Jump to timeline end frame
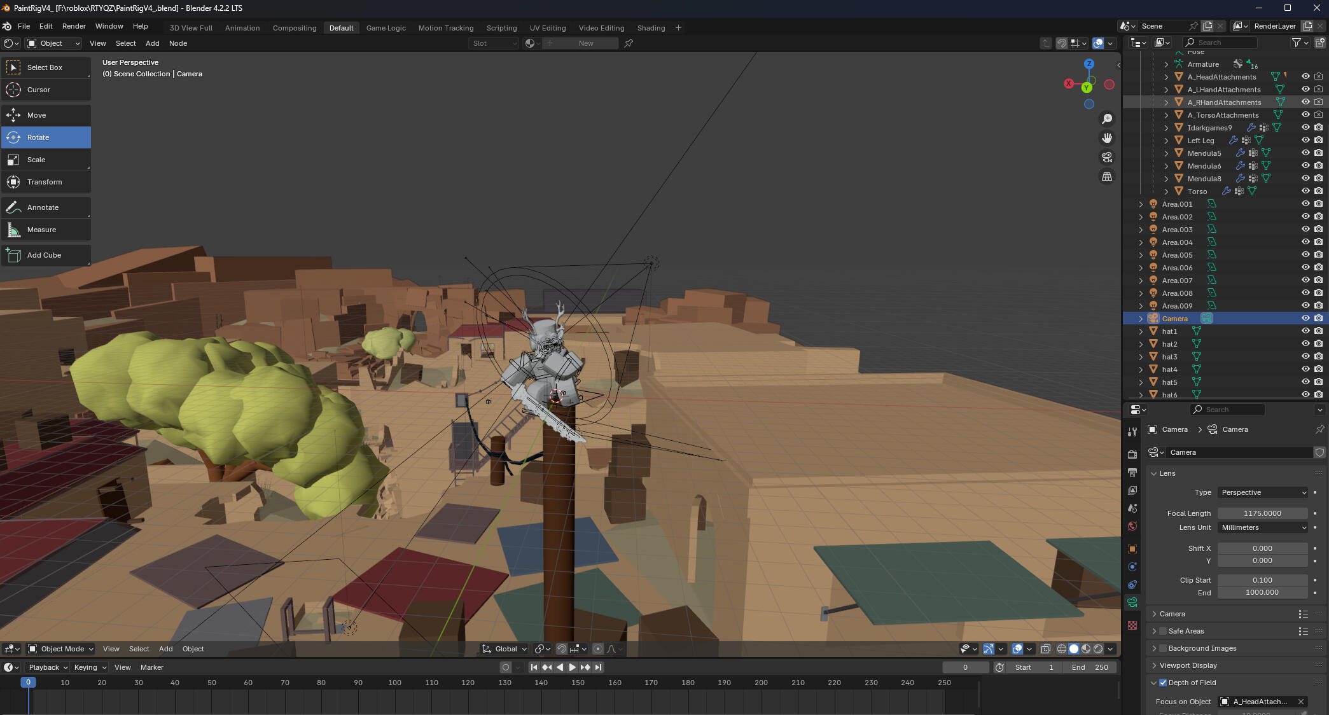 [x=598, y=667]
